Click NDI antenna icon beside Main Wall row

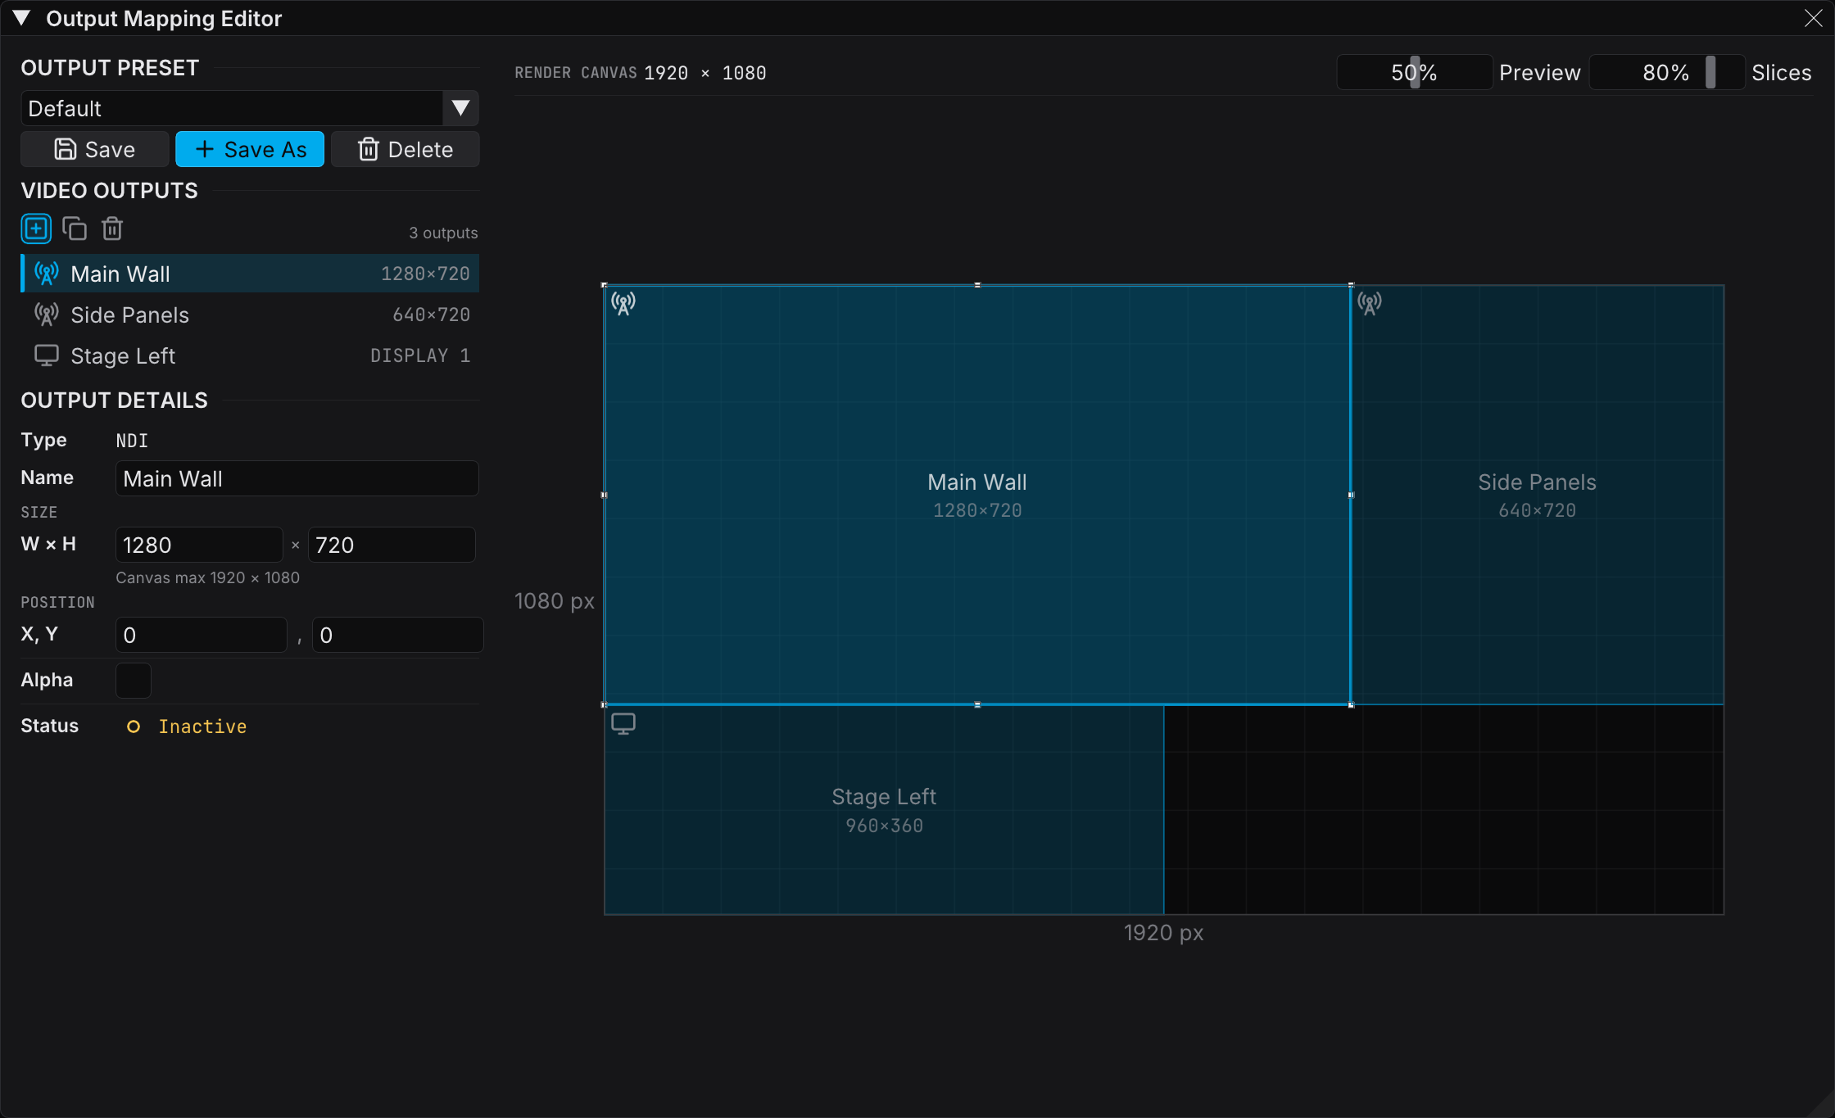tap(47, 274)
